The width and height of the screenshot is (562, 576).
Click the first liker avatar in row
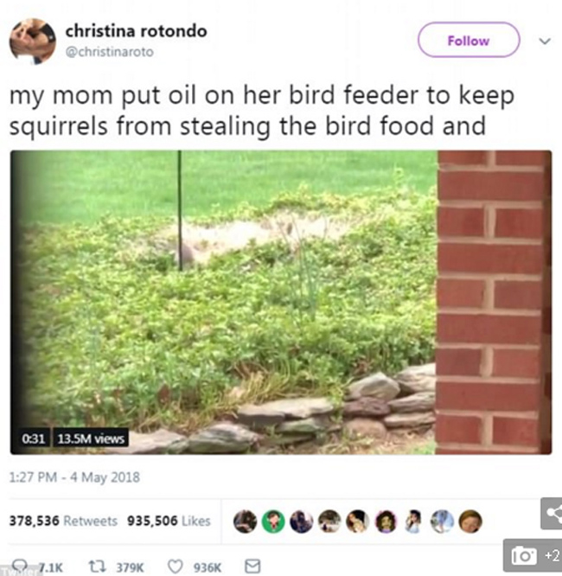(x=245, y=521)
